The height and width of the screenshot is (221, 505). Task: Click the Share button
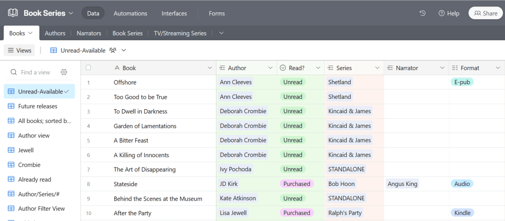(486, 13)
